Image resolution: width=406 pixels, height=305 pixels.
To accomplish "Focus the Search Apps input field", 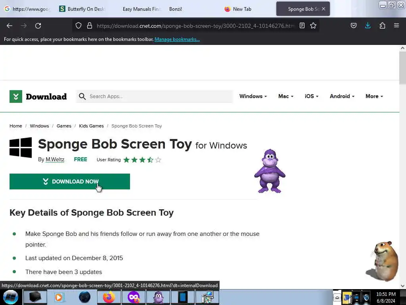I will (x=154, y=97).
